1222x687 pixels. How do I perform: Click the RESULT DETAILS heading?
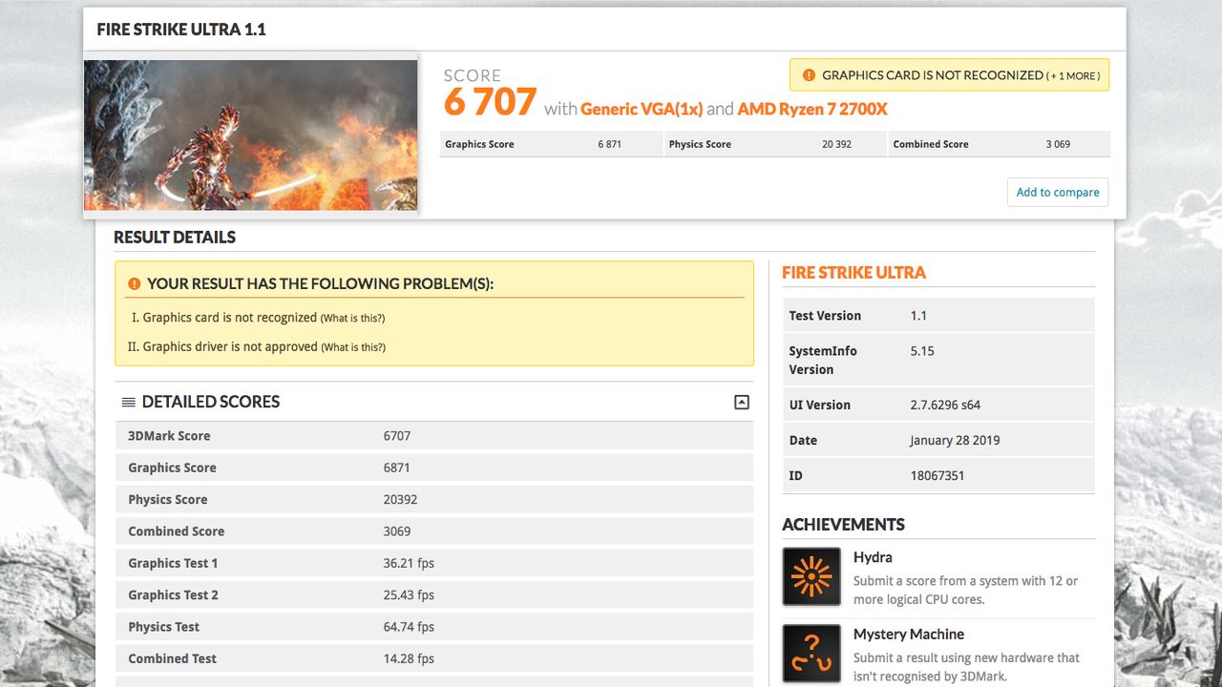175,238
